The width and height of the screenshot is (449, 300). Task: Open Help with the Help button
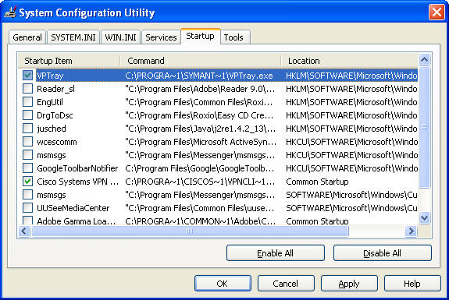tap(412, 284)
